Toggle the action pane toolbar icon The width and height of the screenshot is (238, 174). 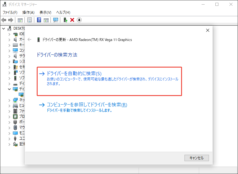(x=46, y=20)
